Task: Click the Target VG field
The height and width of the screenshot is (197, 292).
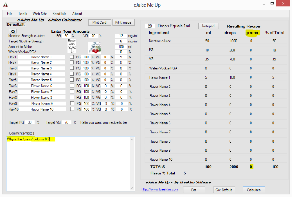Action: [66, 122]
